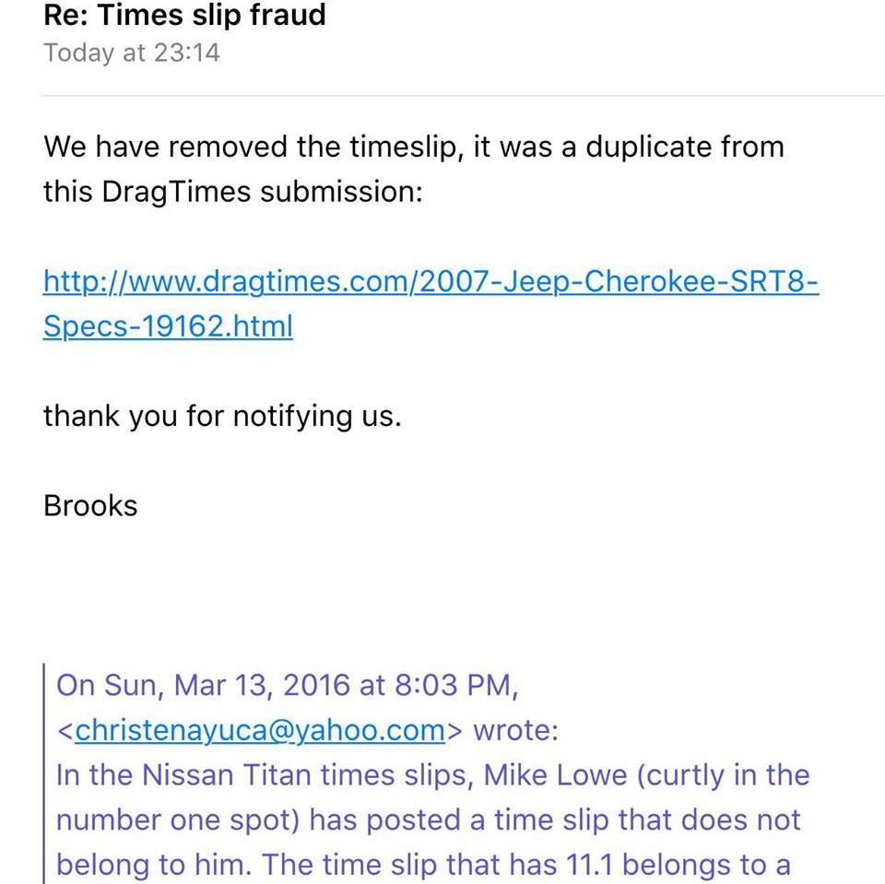Image resolution: width=885 pixels, height=884 pixels.
Task: Click the christenayuca@yahoo.com email address
Action: click(260, 730)
